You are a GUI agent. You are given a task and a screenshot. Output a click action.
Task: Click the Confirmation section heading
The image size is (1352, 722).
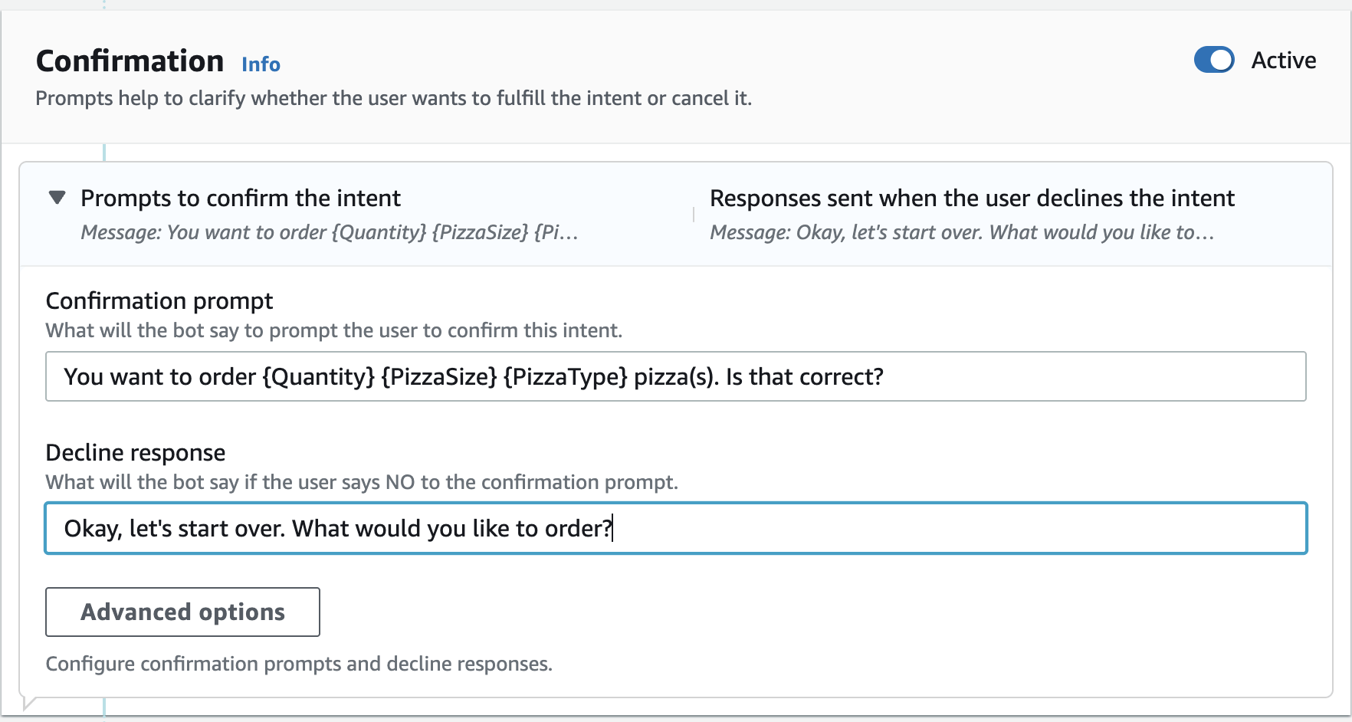point(130,61)
